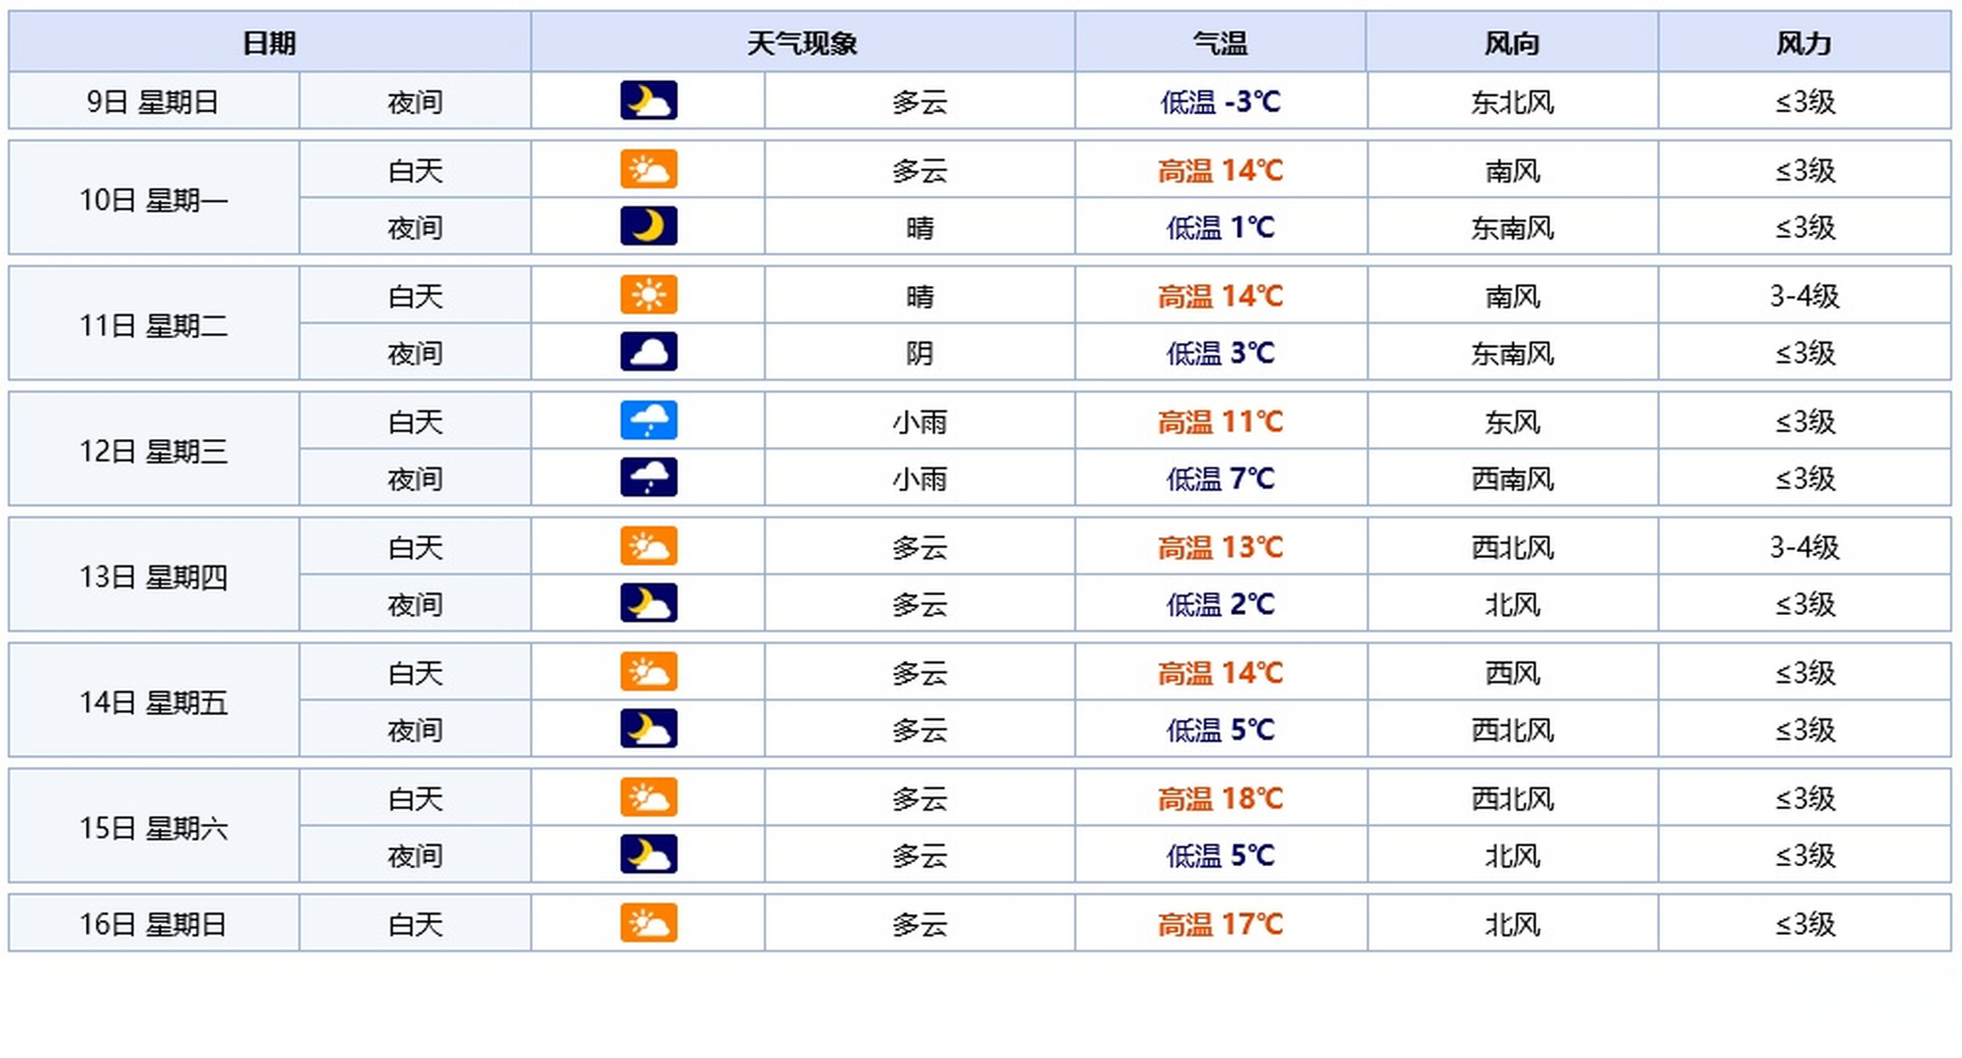Click 3-4级 wind force on 13日 row
1962x1058 pixels.
(x=1804, y=547)
